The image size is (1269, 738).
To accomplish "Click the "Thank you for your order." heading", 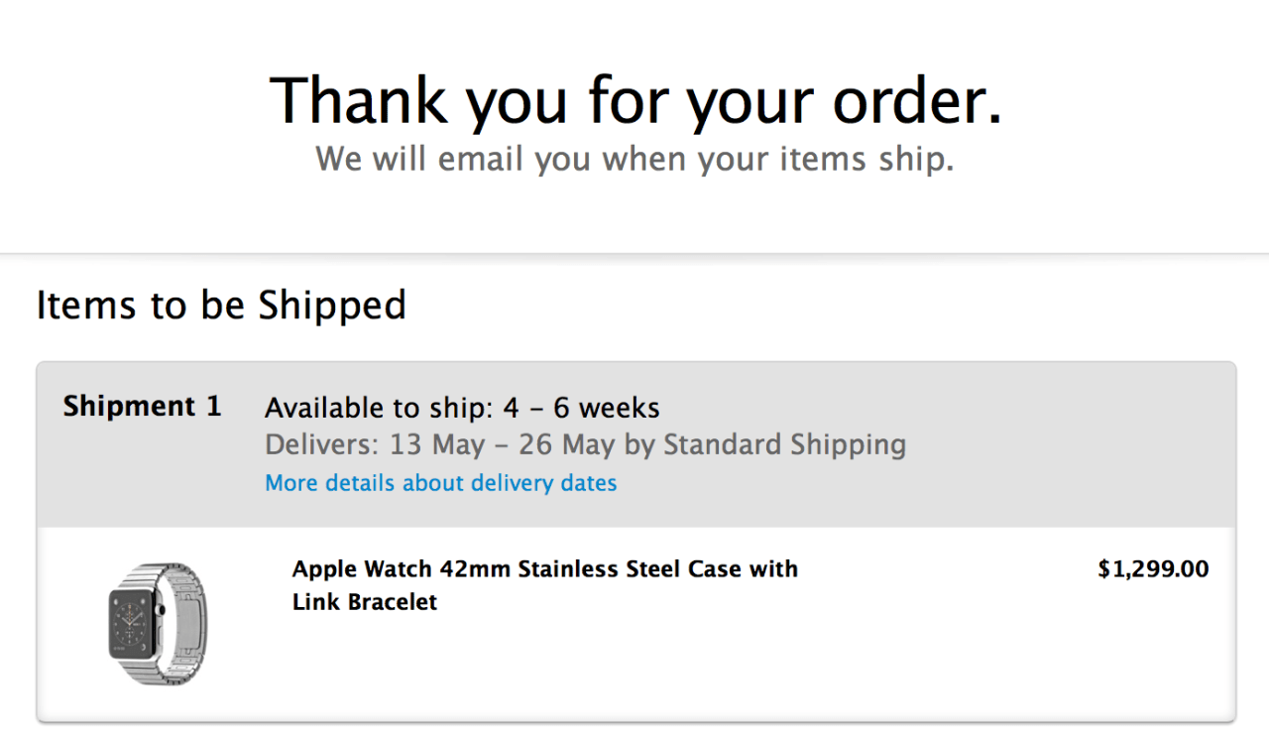I will pyautogui.click(x=634, y=100).
